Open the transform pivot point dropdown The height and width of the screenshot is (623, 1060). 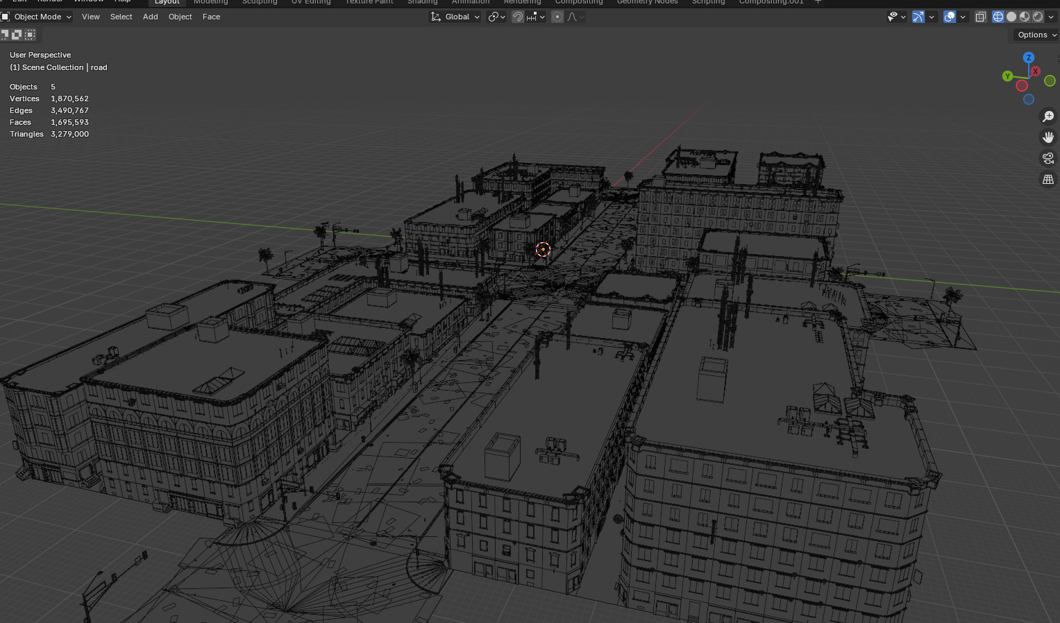point(496,17)
